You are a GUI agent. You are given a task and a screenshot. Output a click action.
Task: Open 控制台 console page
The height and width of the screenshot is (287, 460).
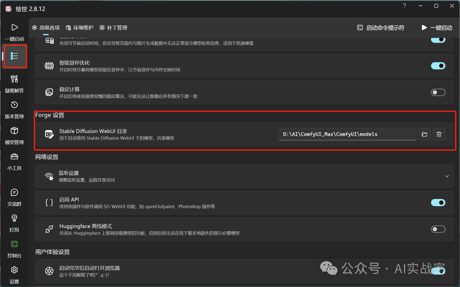click(14, 249)
